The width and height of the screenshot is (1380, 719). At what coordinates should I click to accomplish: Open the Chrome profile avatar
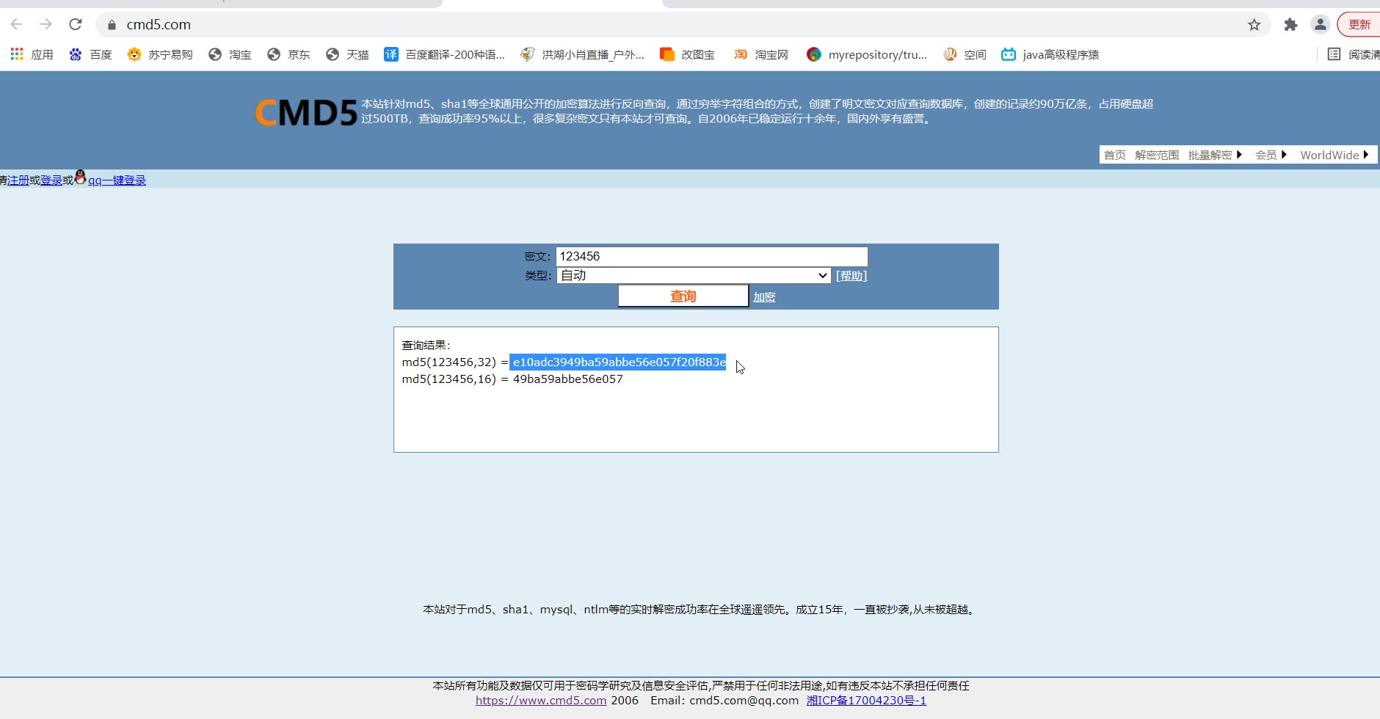[1320, 24]
